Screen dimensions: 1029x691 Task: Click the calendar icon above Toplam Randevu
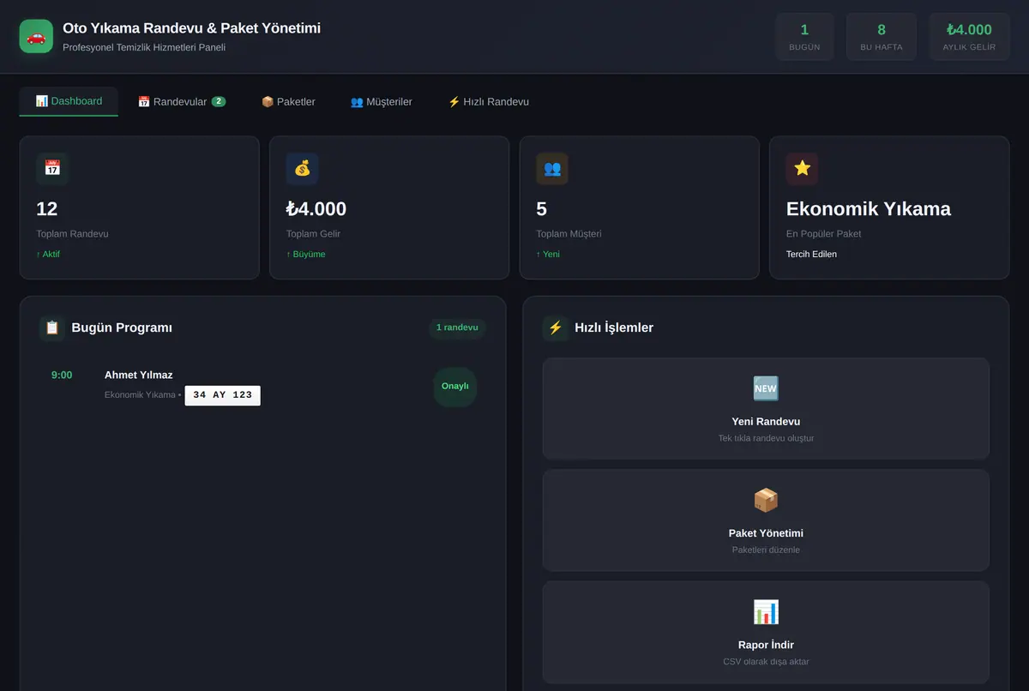pos(52,169)
